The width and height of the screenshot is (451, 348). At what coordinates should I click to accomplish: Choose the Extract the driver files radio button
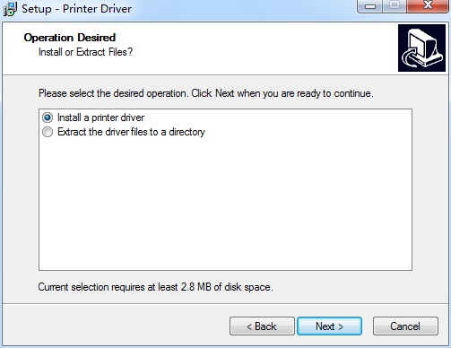pos(48,132)
